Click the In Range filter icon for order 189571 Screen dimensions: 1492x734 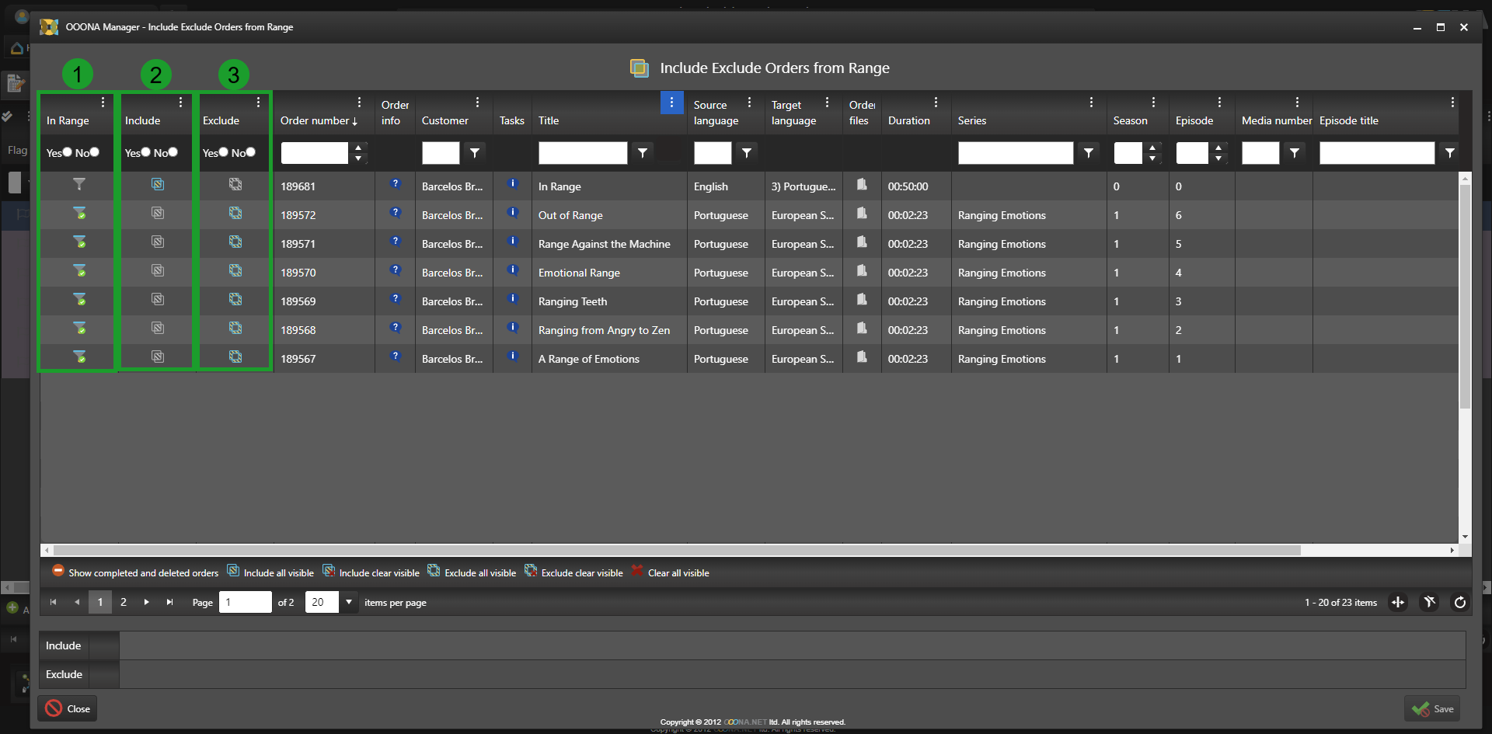click(79, 242)
